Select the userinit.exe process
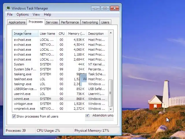Screen dimensions: 185x139 tap(60, 94)
